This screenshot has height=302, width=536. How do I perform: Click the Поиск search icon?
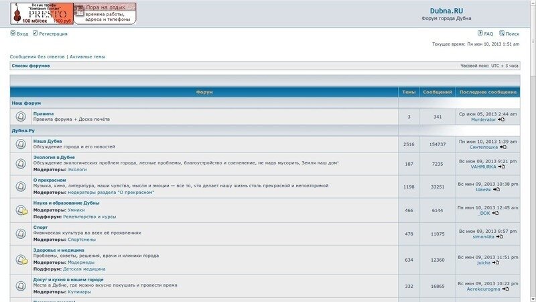click(x=501, y=33)
